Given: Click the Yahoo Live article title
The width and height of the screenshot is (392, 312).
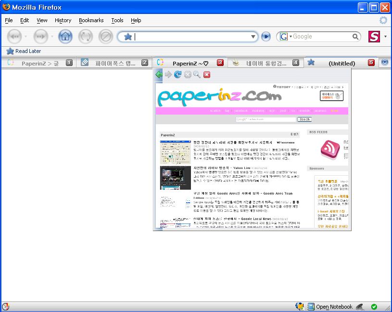Looking at the screenshot, I should point(222,168).
